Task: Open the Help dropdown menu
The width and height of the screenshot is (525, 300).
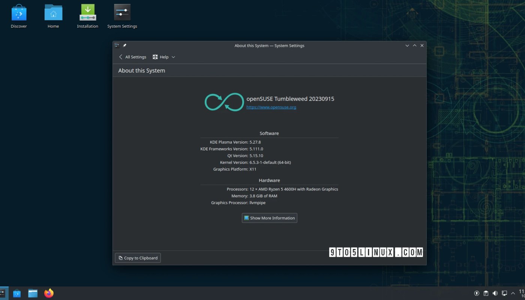Action: 164,57
